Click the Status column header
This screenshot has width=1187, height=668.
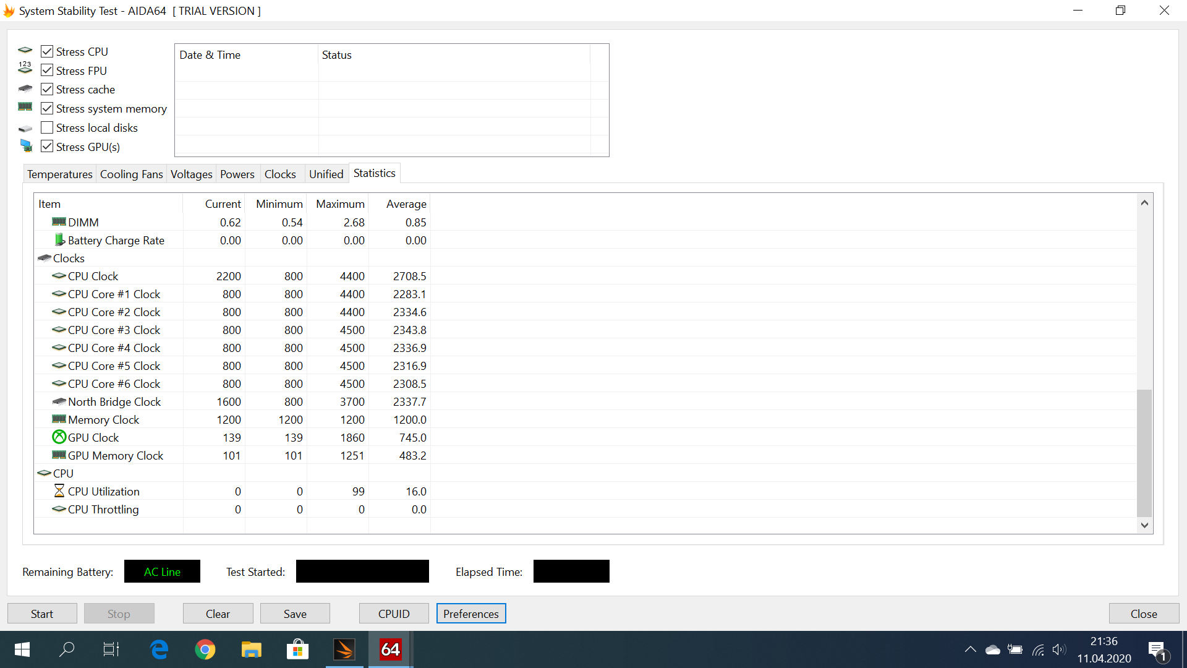tap(454, 55)
